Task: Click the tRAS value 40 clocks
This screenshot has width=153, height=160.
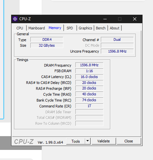Action: 89,94
